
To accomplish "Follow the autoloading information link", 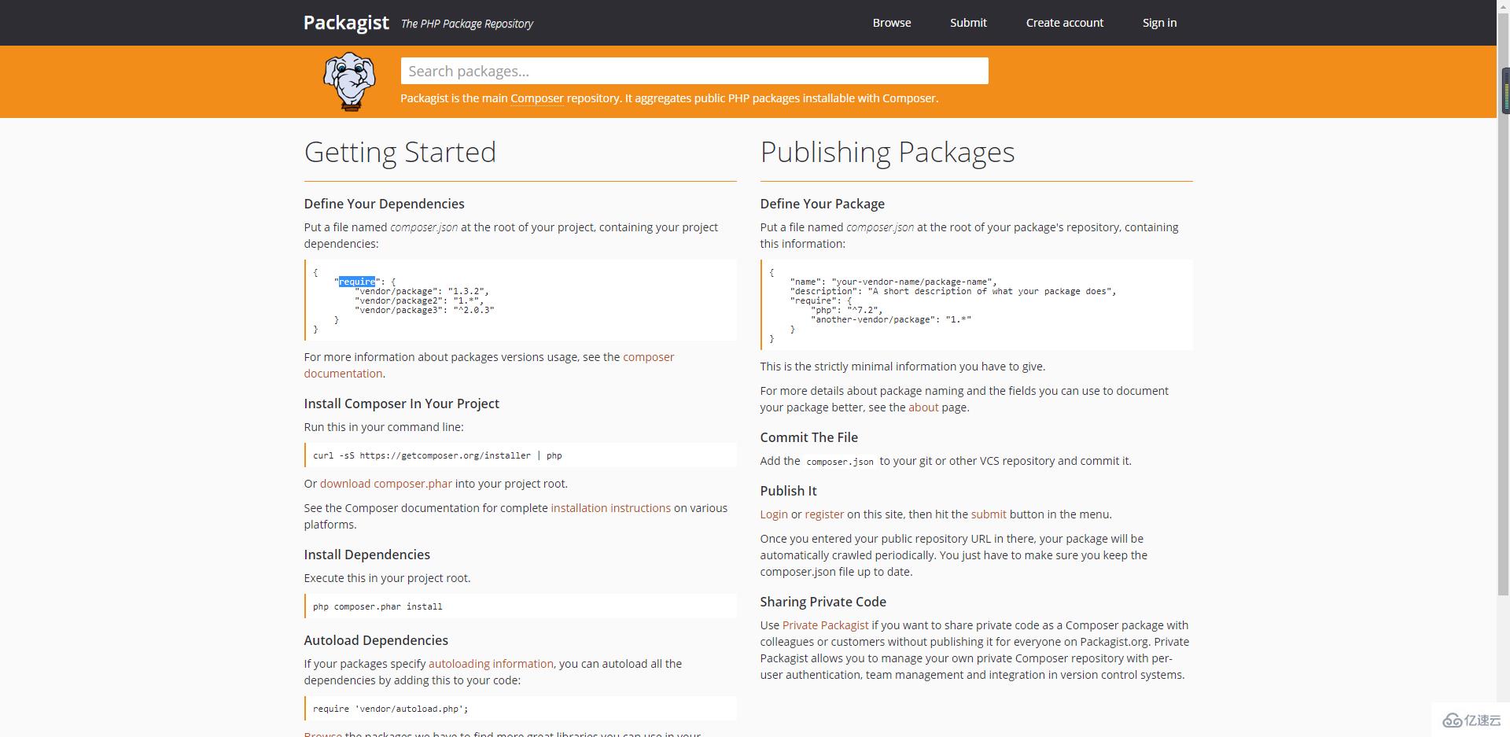I will 491,664.
